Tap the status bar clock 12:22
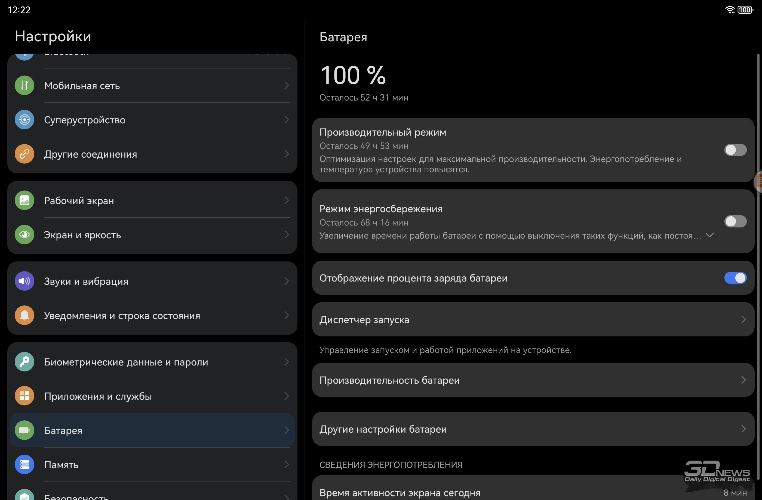Screen dimensions: 762x500 19,10
